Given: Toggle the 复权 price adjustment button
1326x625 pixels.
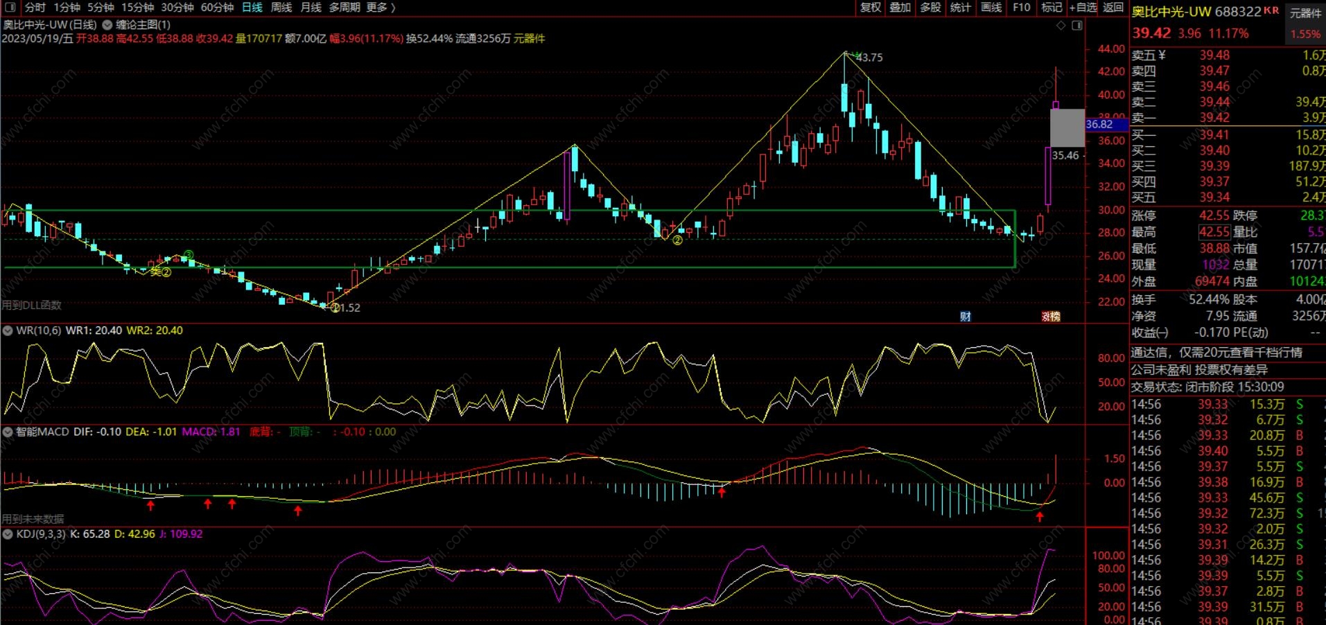Looking at the screenshot, I should pos(871,8).
